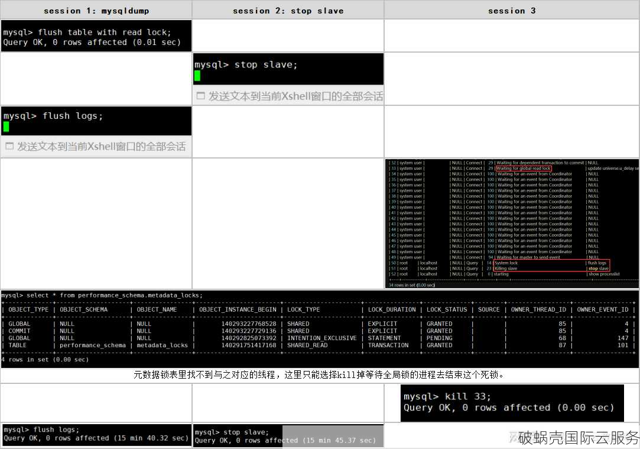Click 'Waiting for master to send event' row
The height and width of the screenshot is (449, 640).
click(x=528, y=257)
